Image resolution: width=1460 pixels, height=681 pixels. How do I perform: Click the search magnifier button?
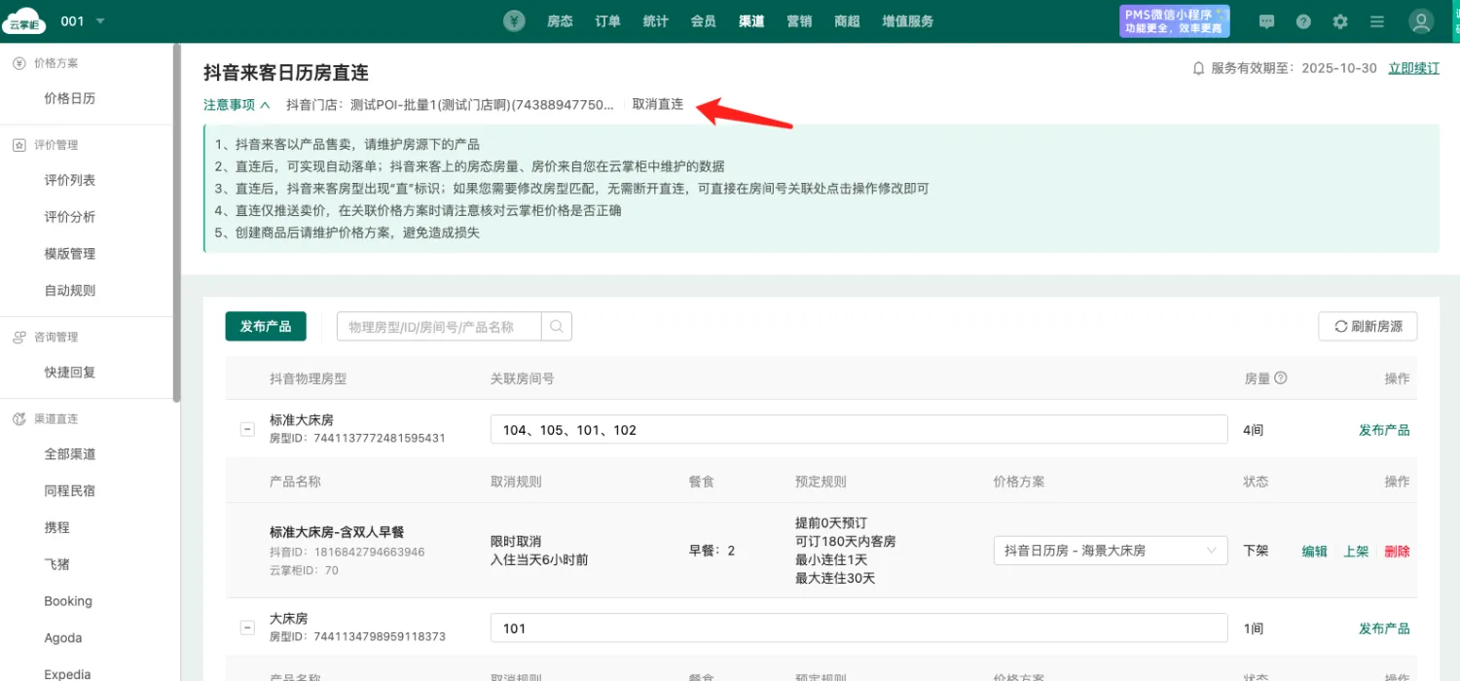point(557,327)
